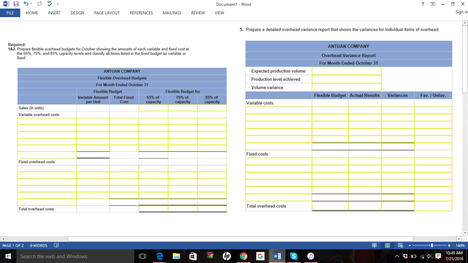The height and width of the screenshot is (263, 468).
Task: Open the REVIEW ribbon tab
Action: coord(198,13)
